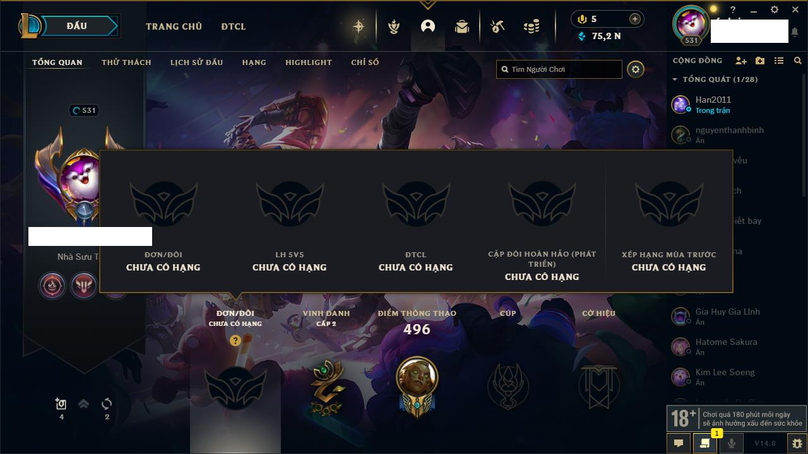
Task: Click the search icon in social panel
Action: pos(798,61)
